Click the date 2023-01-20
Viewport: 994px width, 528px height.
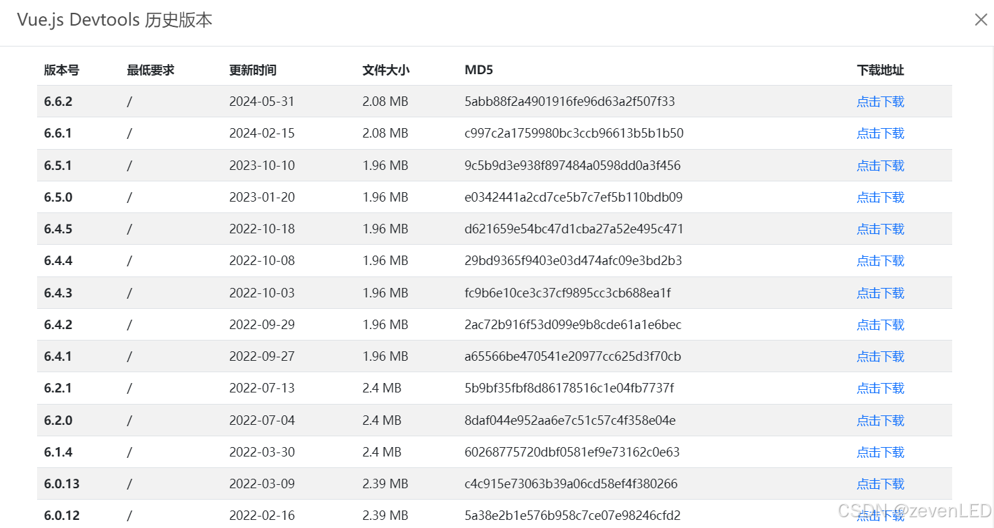(262, 198)
